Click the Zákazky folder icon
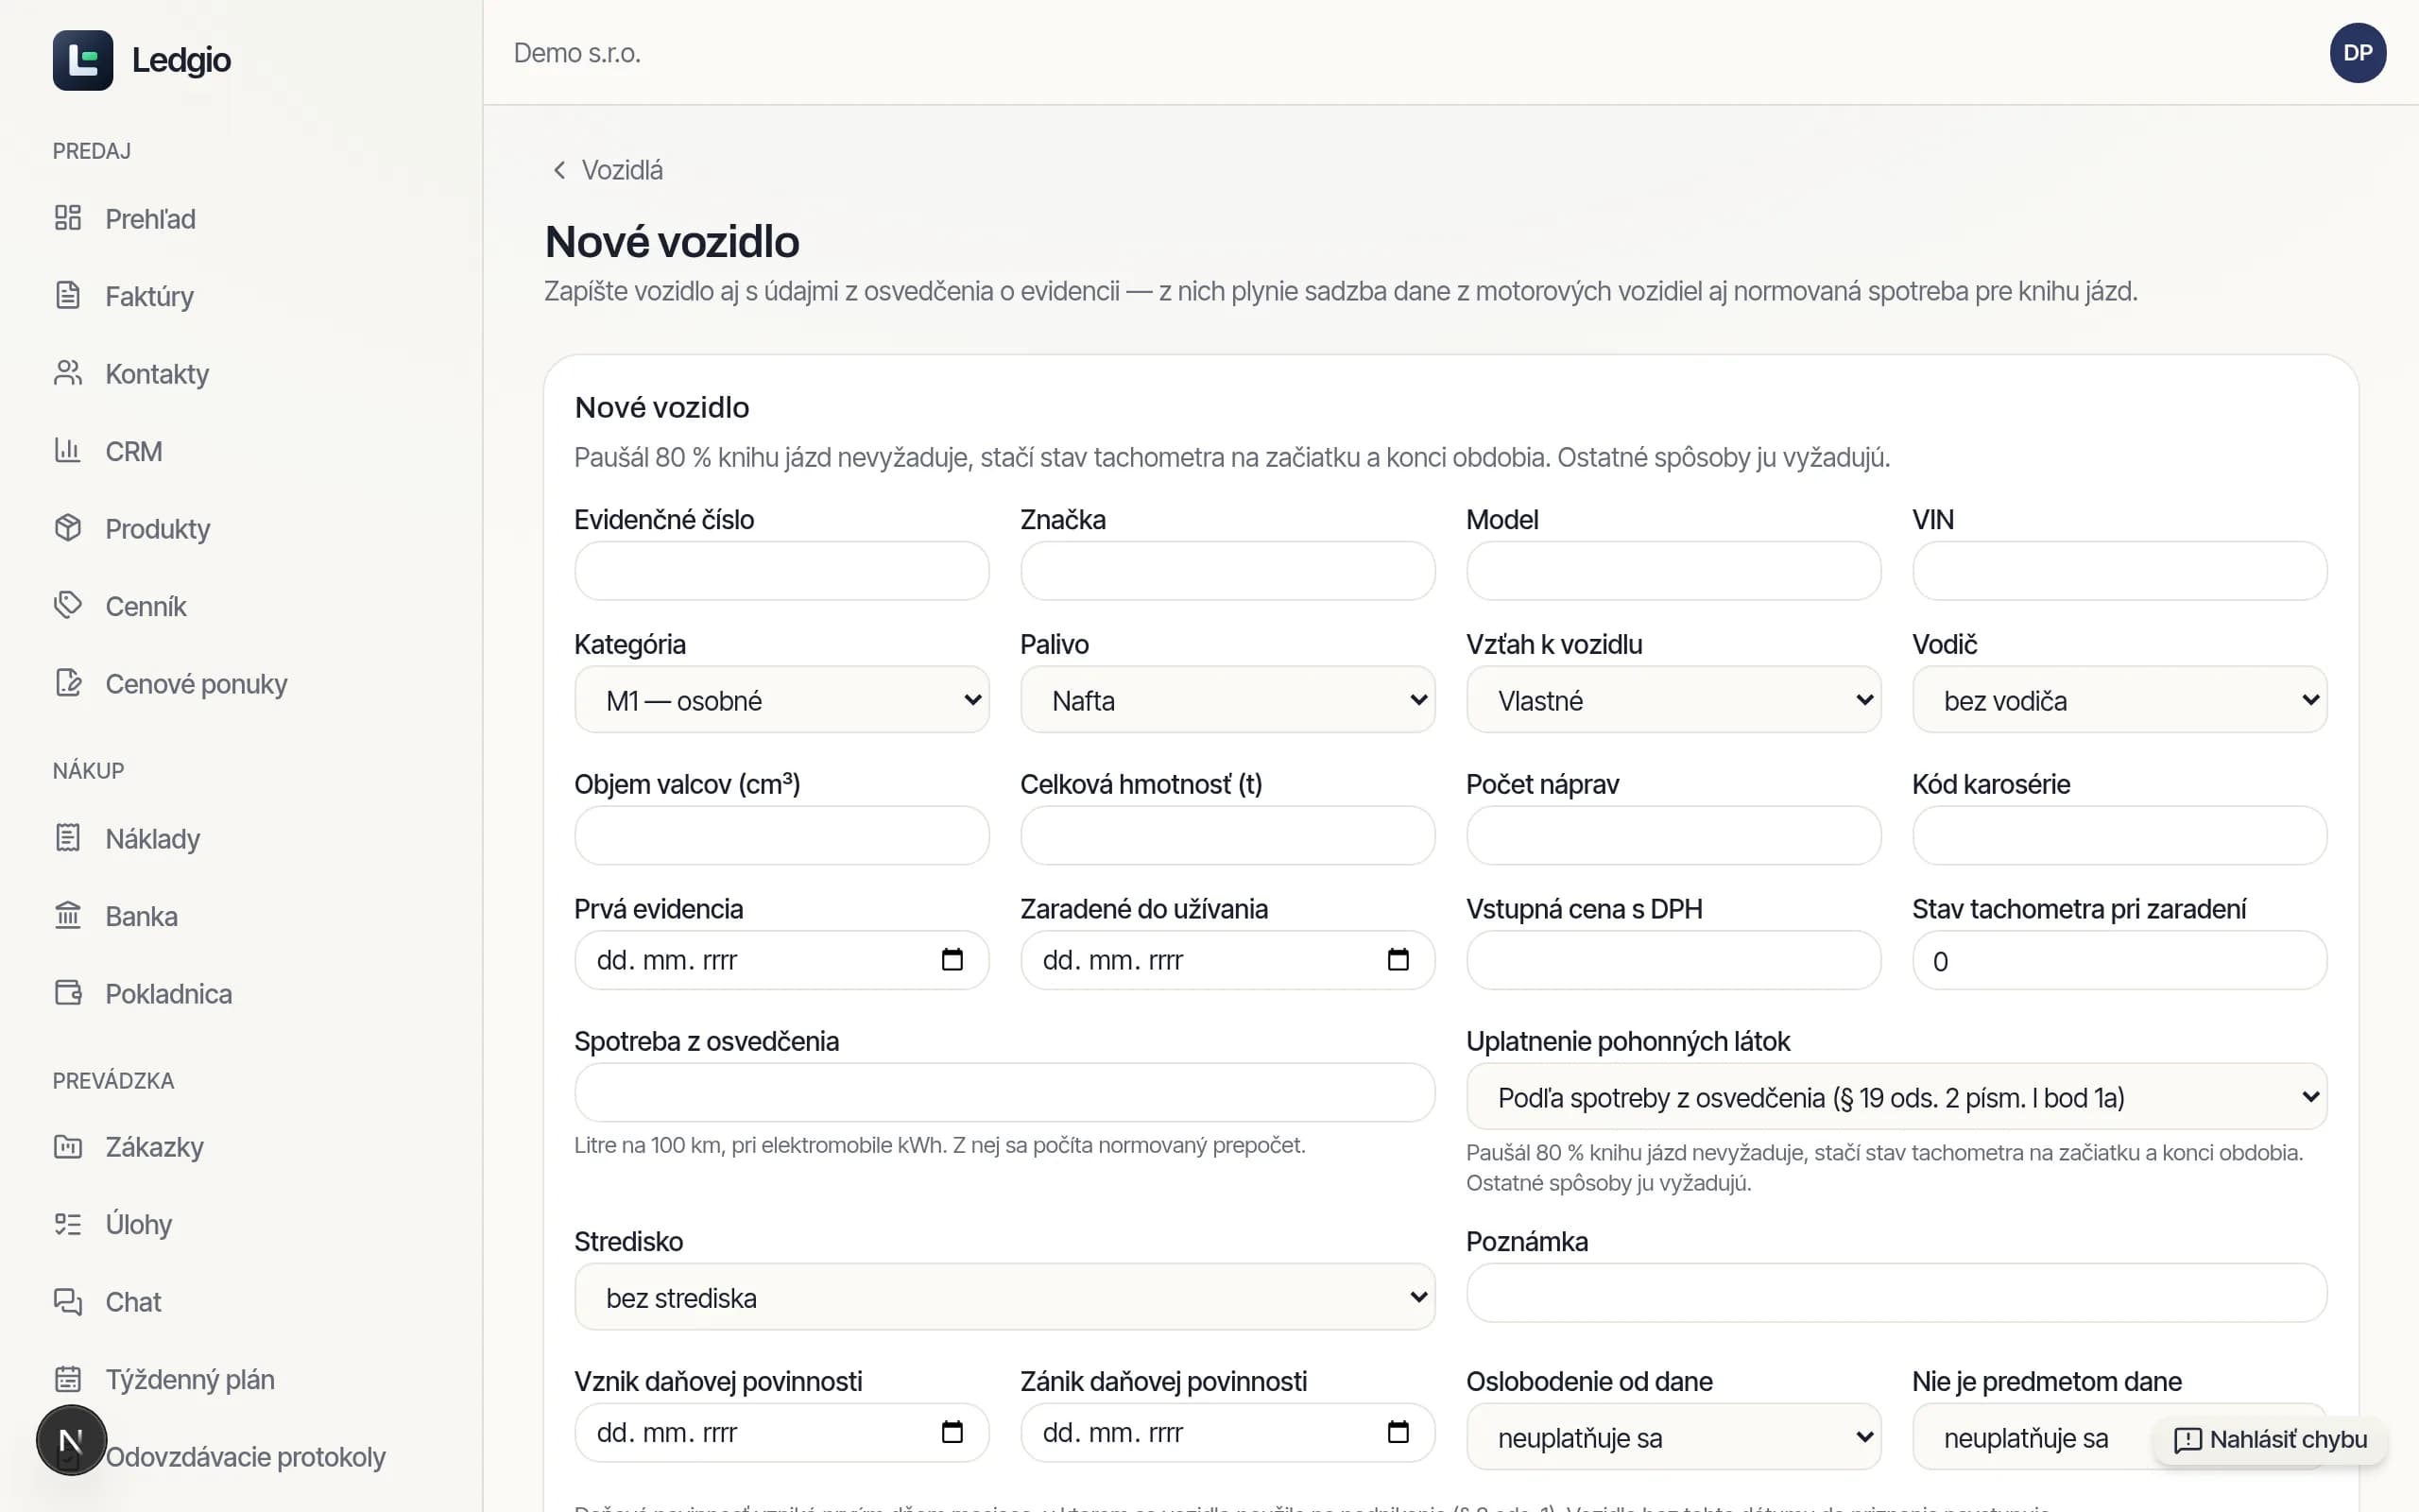The image size is (2419, 1512). point(68,1147)
